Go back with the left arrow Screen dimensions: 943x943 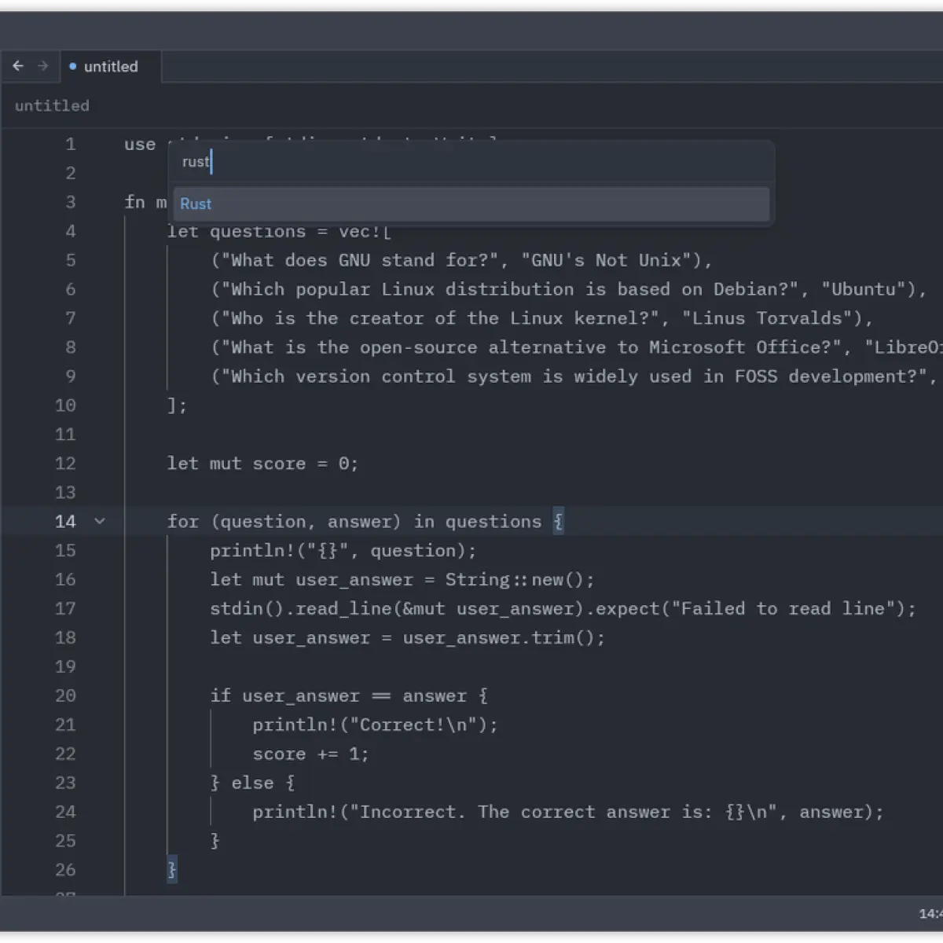[x=18, y=66]
